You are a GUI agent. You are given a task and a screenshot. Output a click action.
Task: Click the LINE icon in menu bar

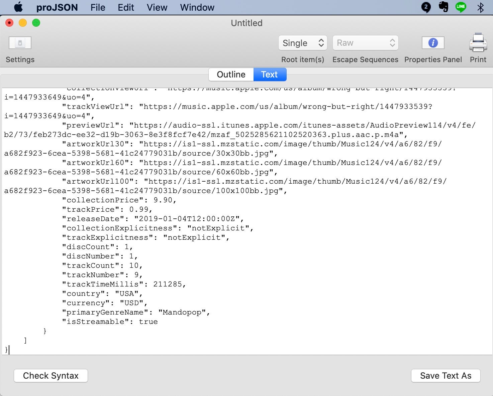pyautogui.click(x=461, y=7)
